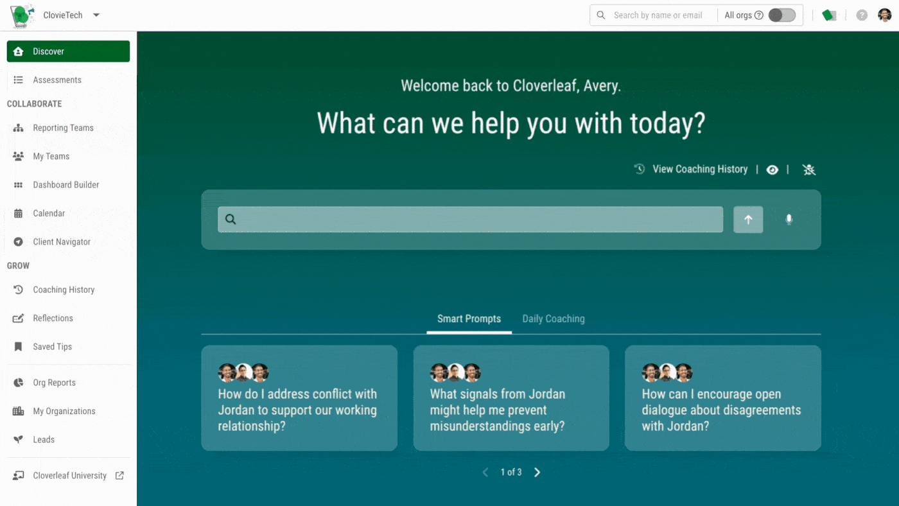
Task: Switch to the Daily Coaching tab
Action: [553, 319]
